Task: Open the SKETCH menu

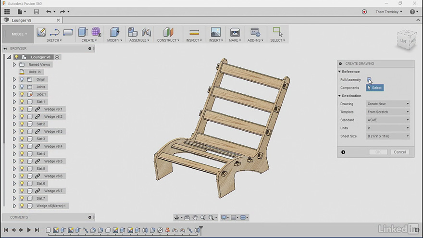Action: (x=54, y=40)
